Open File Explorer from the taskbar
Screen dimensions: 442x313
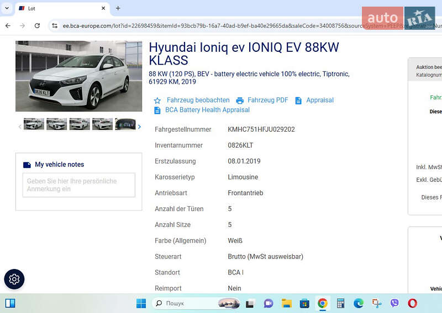tap(286, 304)
